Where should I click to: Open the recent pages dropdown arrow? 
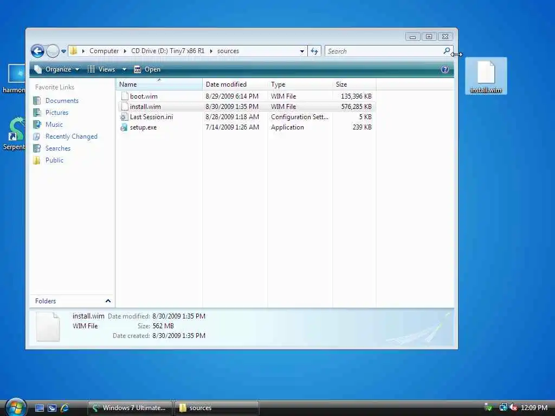pyautogui.click(x=64, y=51)
